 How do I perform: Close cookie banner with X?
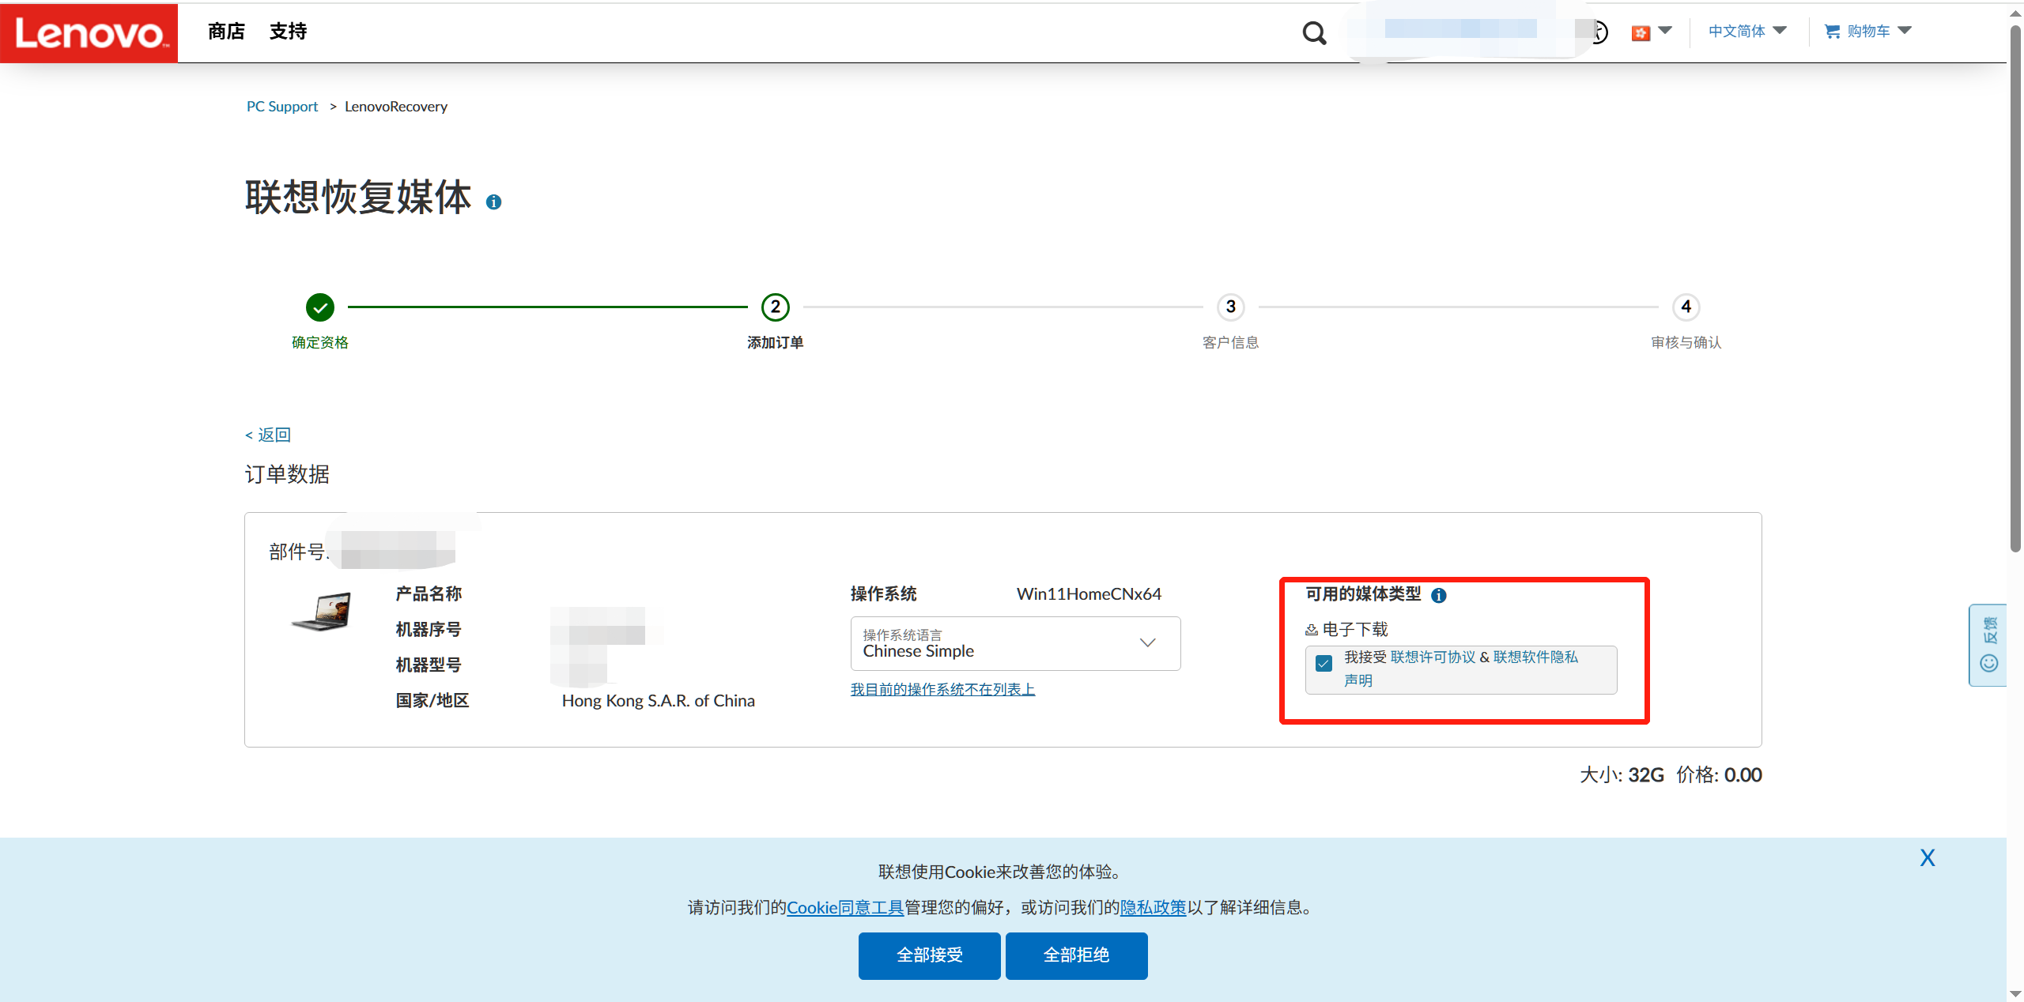point(1928,858)
